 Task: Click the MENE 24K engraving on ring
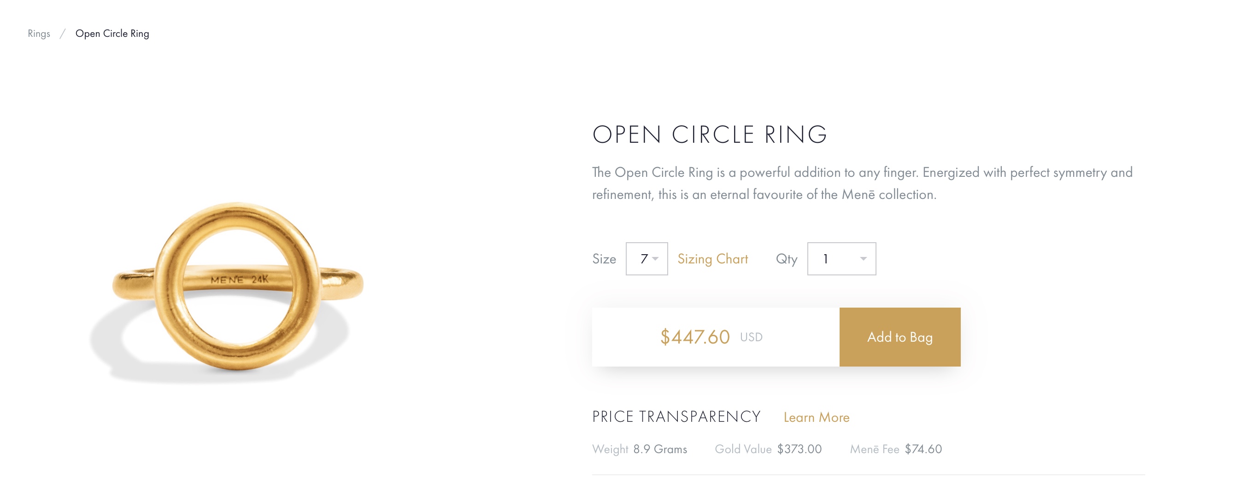coord(239,280)
